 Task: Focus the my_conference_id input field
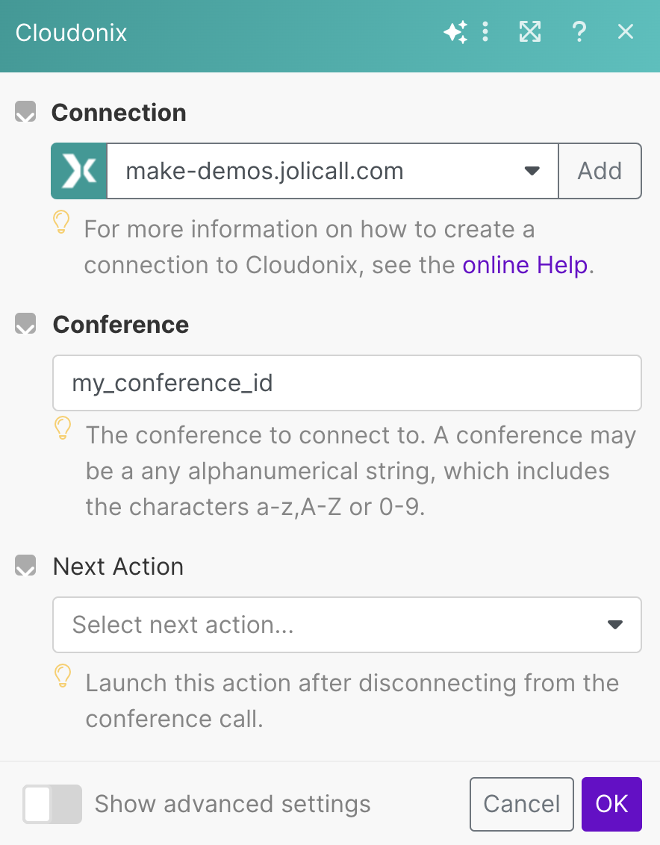[346, 383]
